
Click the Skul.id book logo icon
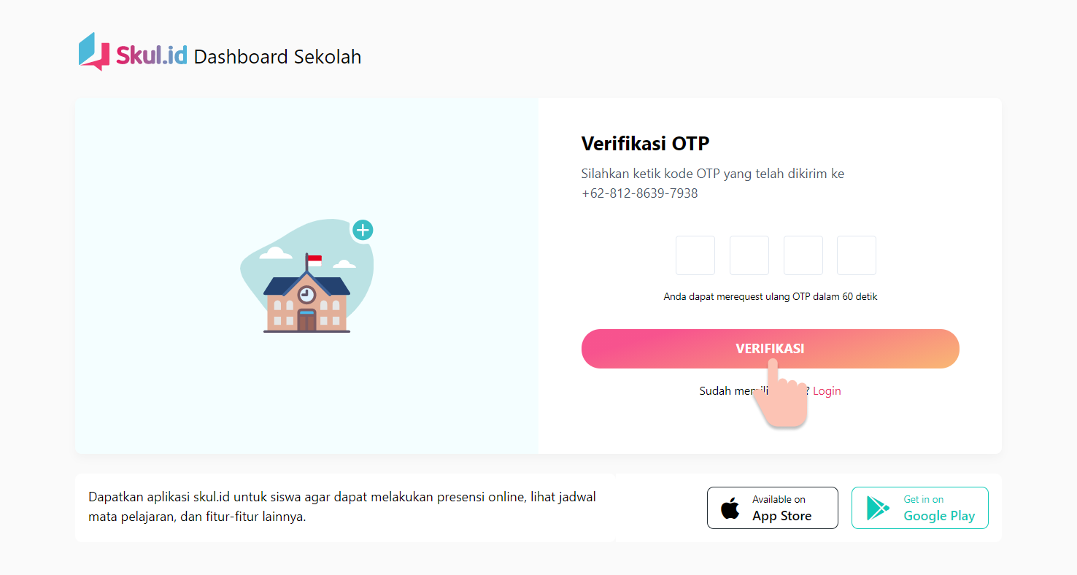94,51
